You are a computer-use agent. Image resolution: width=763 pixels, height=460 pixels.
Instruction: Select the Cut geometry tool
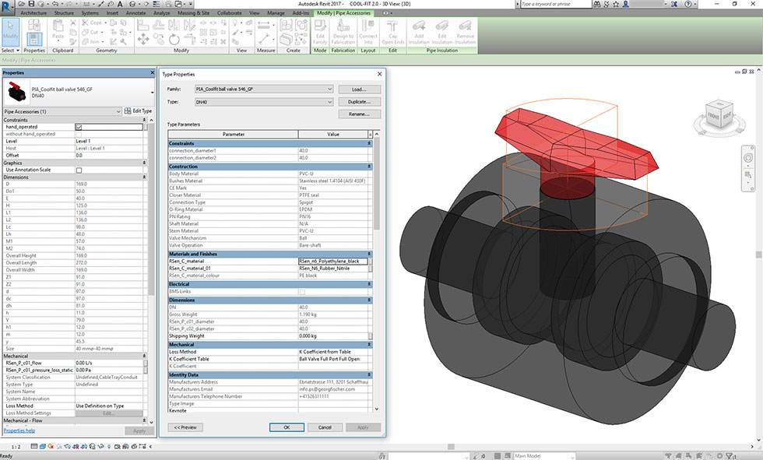(90, 32)
